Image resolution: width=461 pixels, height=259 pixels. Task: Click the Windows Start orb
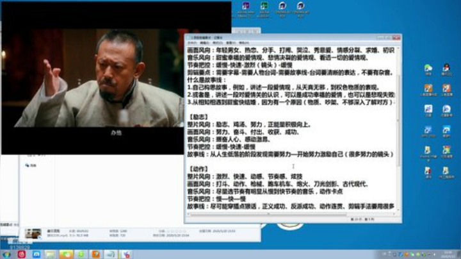coord(6,255)
